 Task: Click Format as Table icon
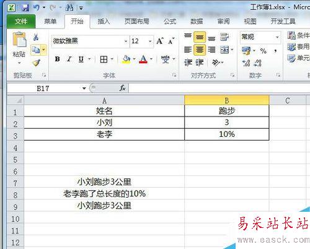coord(291,47)
